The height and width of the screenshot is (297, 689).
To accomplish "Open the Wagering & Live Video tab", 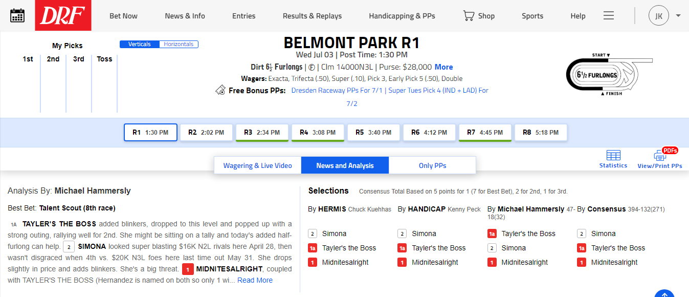I will tap(258, 165).
